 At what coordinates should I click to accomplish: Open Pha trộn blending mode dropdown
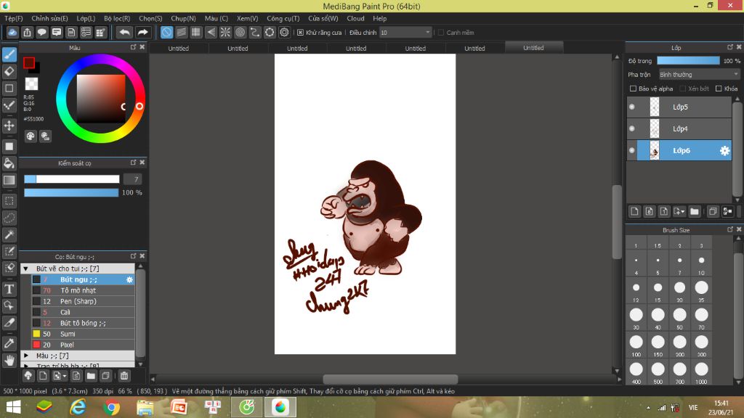tap(699, 75)
